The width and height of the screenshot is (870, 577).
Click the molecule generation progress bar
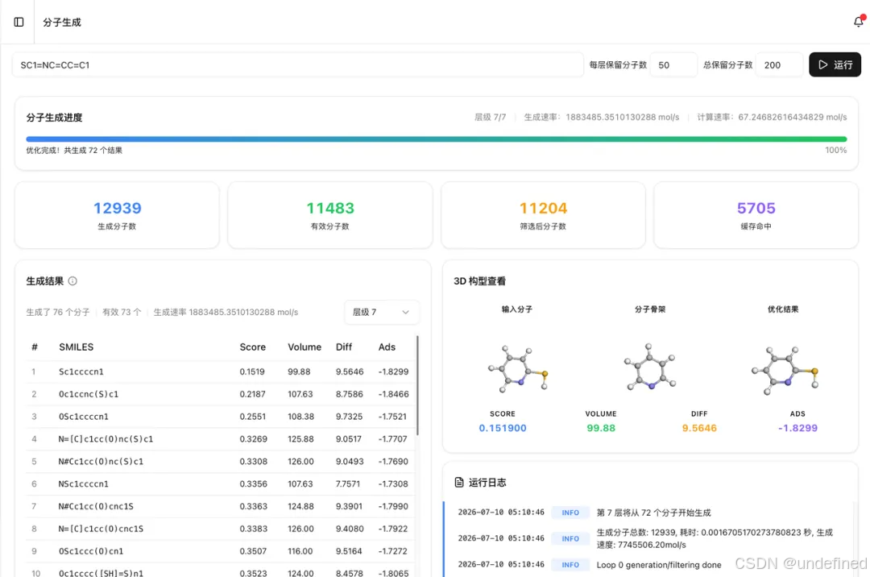(x=436, y=139)
